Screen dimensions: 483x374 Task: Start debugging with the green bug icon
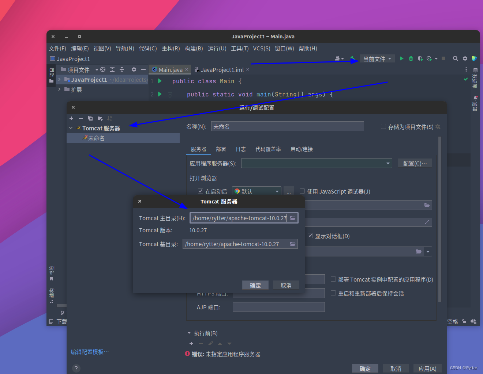pyautogui.click(x=411, y=58)
